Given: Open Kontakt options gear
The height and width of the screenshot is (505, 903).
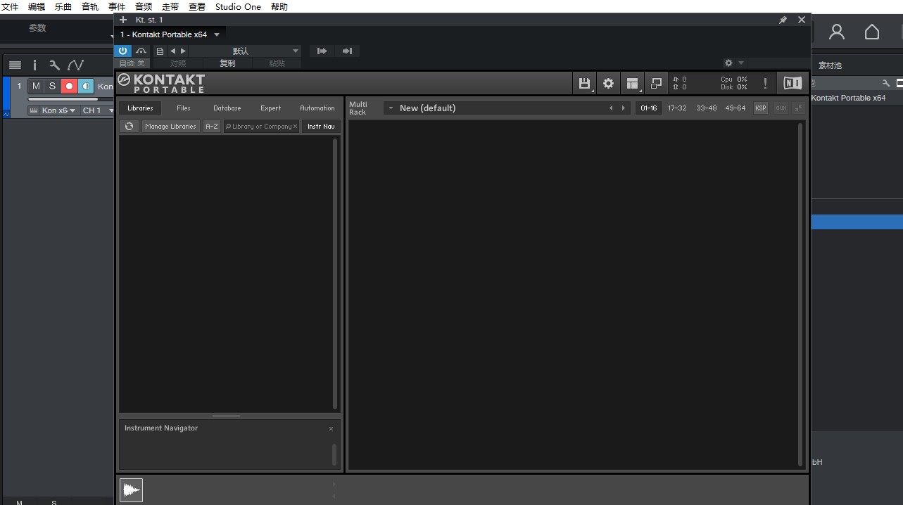Looking at the screenshot, I should click(608, 83).
